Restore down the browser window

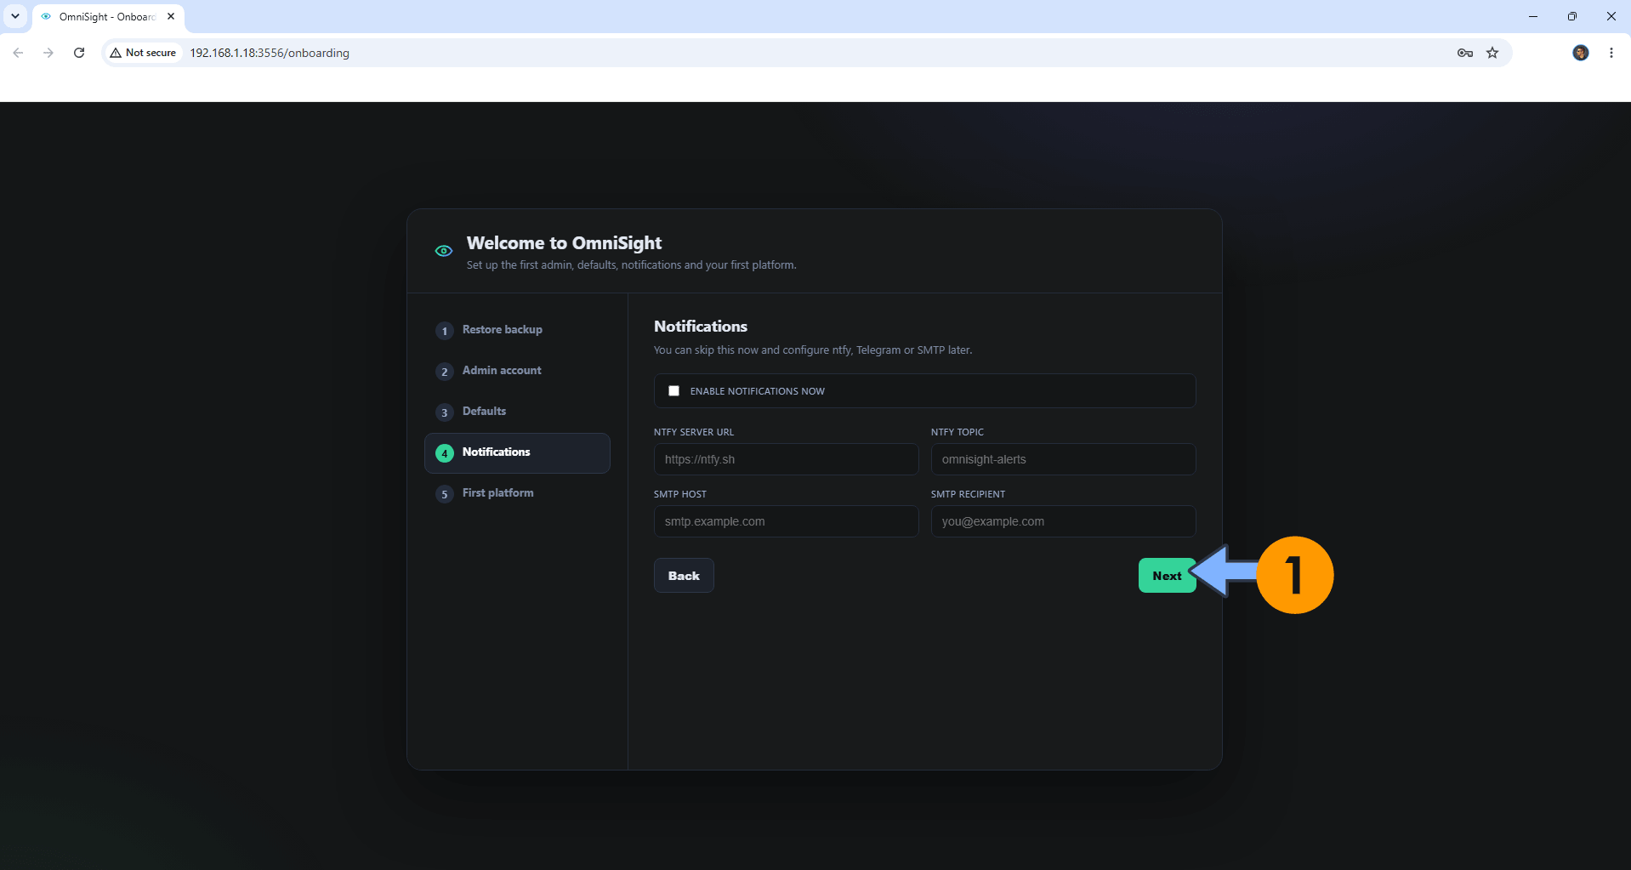(1572, 16)
